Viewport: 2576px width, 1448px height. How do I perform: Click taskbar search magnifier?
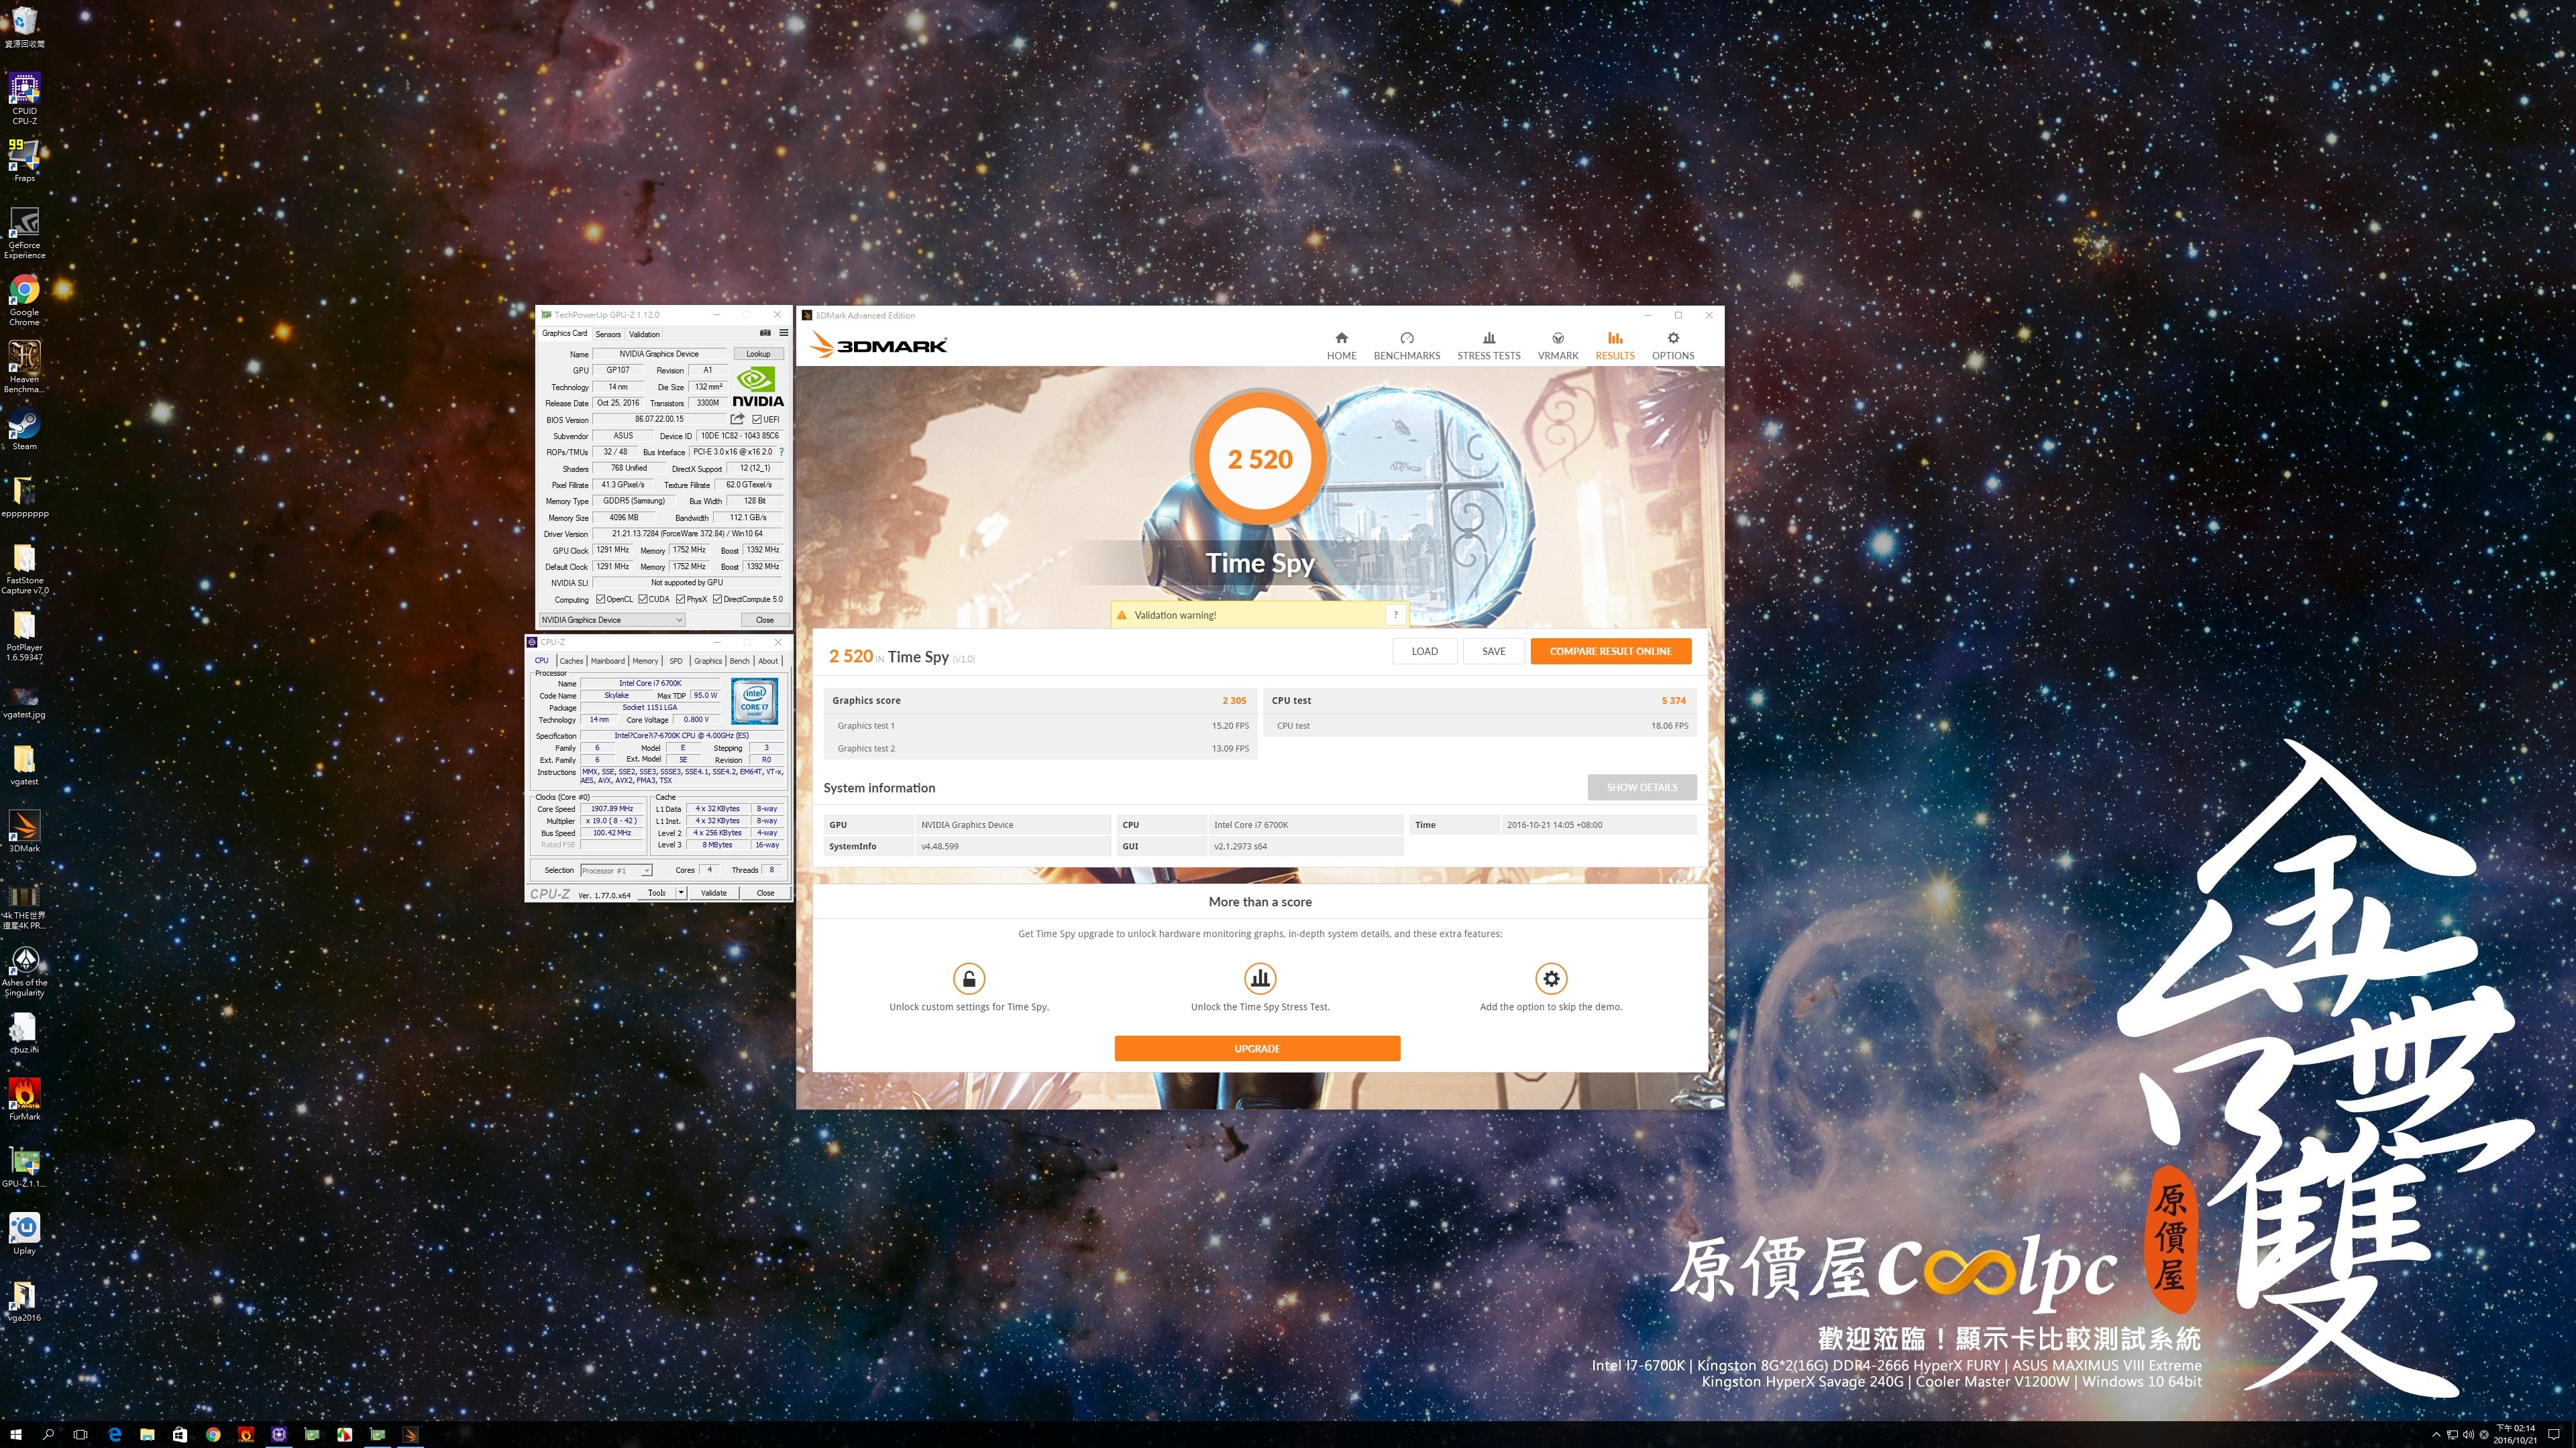[x=48, y=1434]
